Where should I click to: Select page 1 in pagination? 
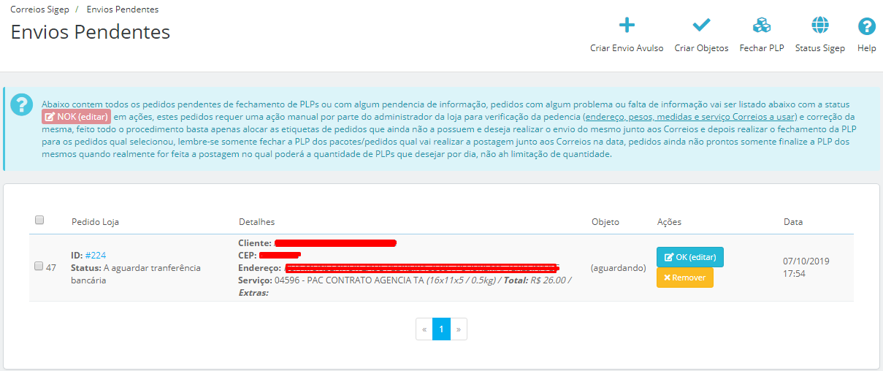tap(441, 329)
